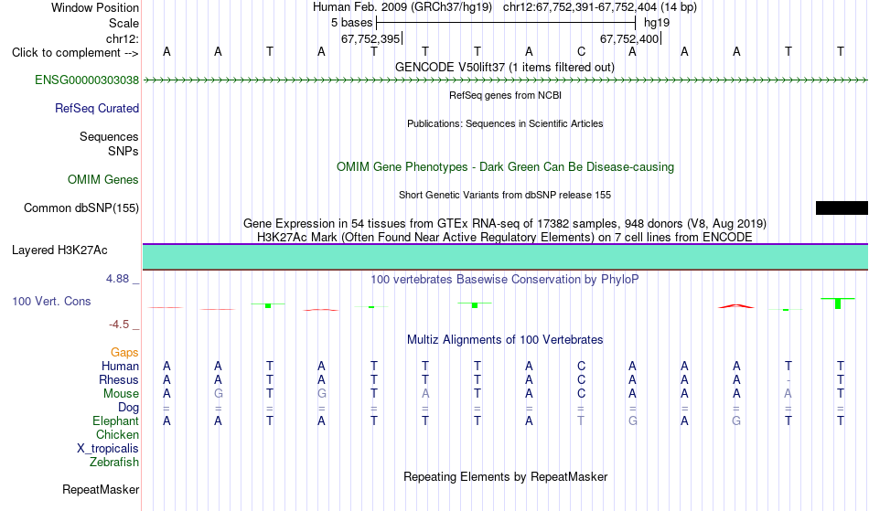
Task: Select the Rhesus alignment row label
Action: pyautogui.click(x=118, y=379)
